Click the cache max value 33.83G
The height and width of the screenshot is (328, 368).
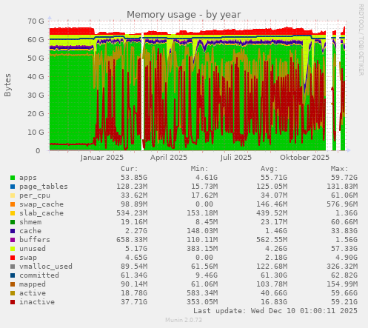344,231
